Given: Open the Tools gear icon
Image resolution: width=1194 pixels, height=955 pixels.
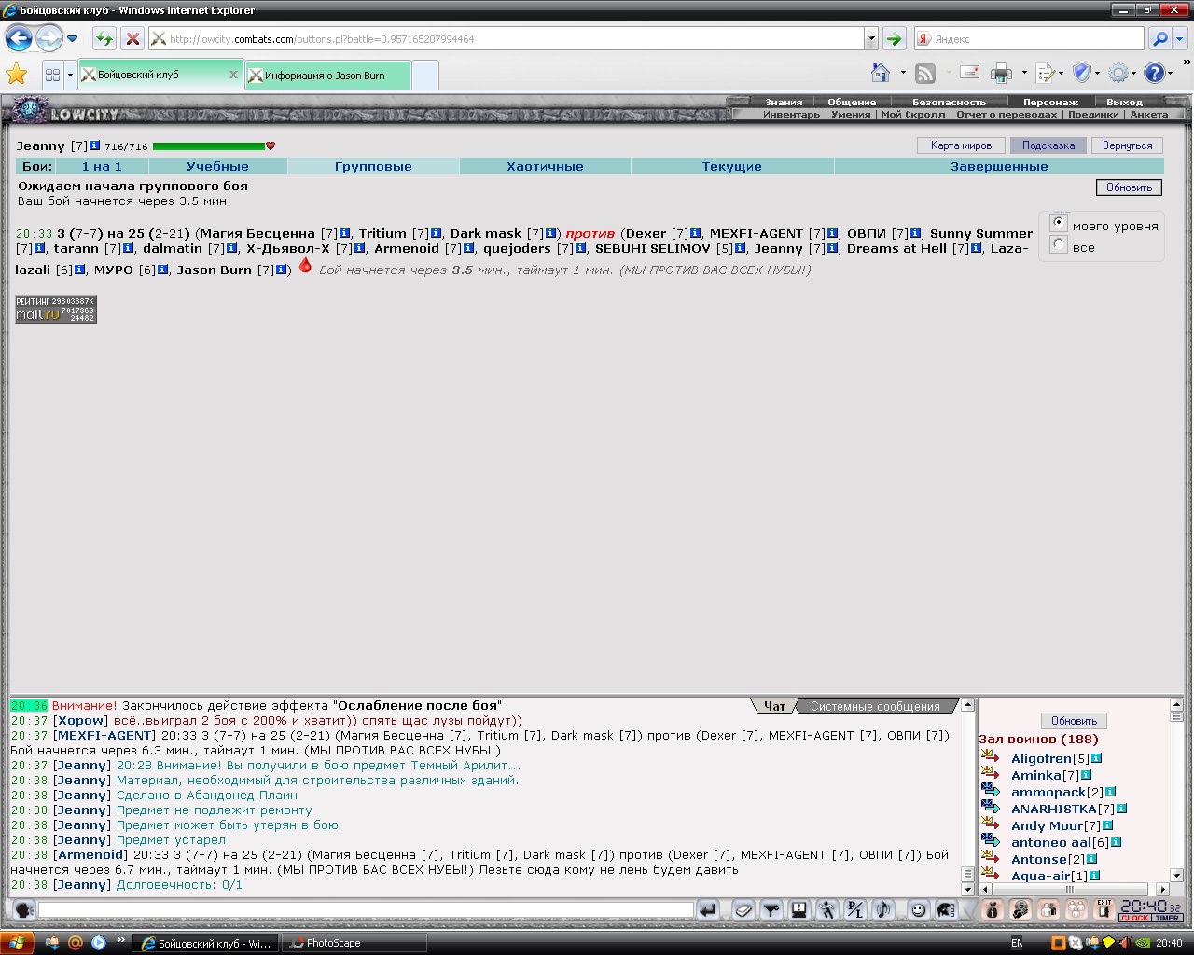Looking at the screenshot, I should (1118, 73).
